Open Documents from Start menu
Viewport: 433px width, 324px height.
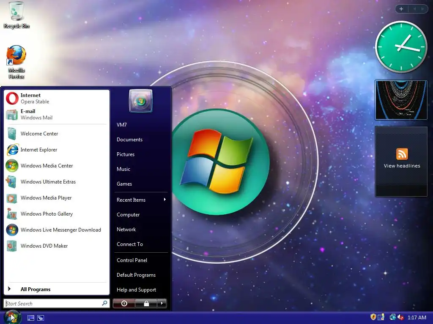tap(141, 139)
